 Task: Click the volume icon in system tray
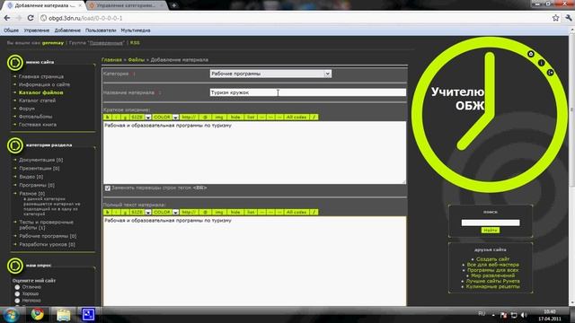(x=524, y=315)
